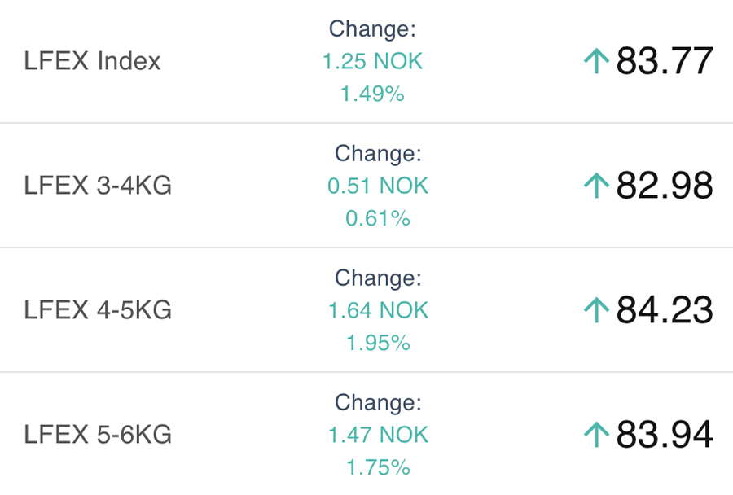Click the up arrow beside 83.77
This screenshot has height=495, width=733.
coord(597,61)
